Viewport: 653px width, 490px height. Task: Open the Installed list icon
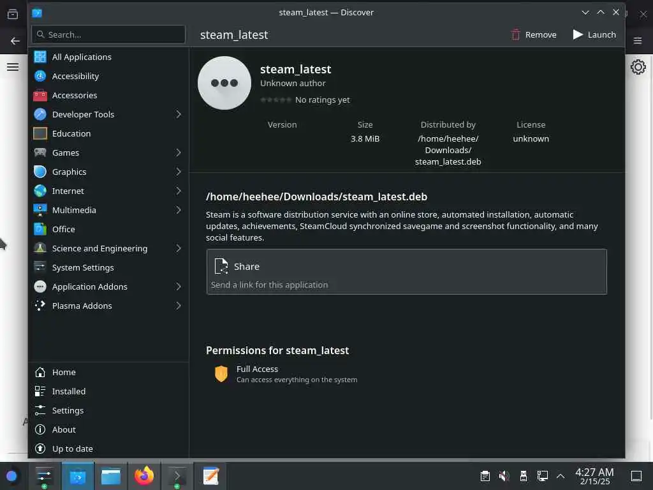[40, 391]
